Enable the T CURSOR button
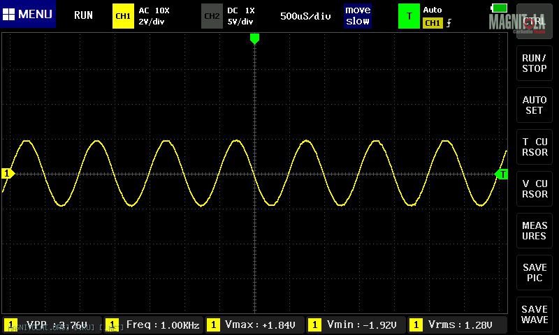The image size is (559, 335). (534, 147)
